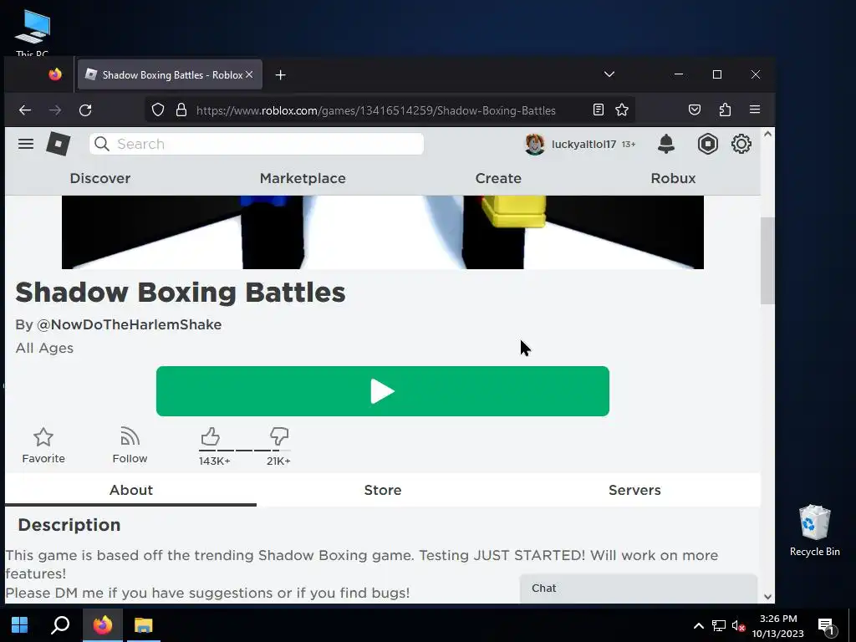Click the Firefox taskbar icon
The width and height of the screenshot is (856, 642).
click(103, 625)
